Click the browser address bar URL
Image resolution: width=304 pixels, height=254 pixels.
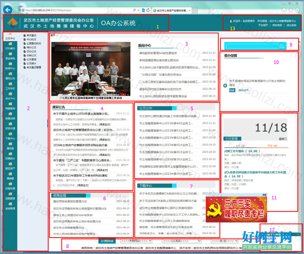(x=48, y=10)
